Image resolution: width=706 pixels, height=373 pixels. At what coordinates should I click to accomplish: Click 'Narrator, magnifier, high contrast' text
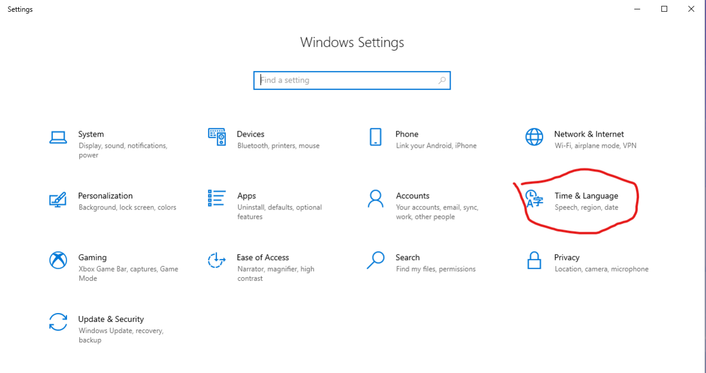coord(276,274)
